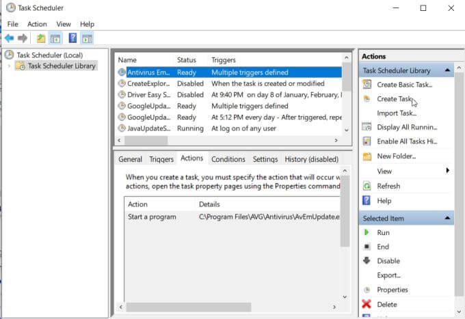Click the Back arrow toolbar icon
The width and height of the screenshot is (465, 319).
(9, 38)
